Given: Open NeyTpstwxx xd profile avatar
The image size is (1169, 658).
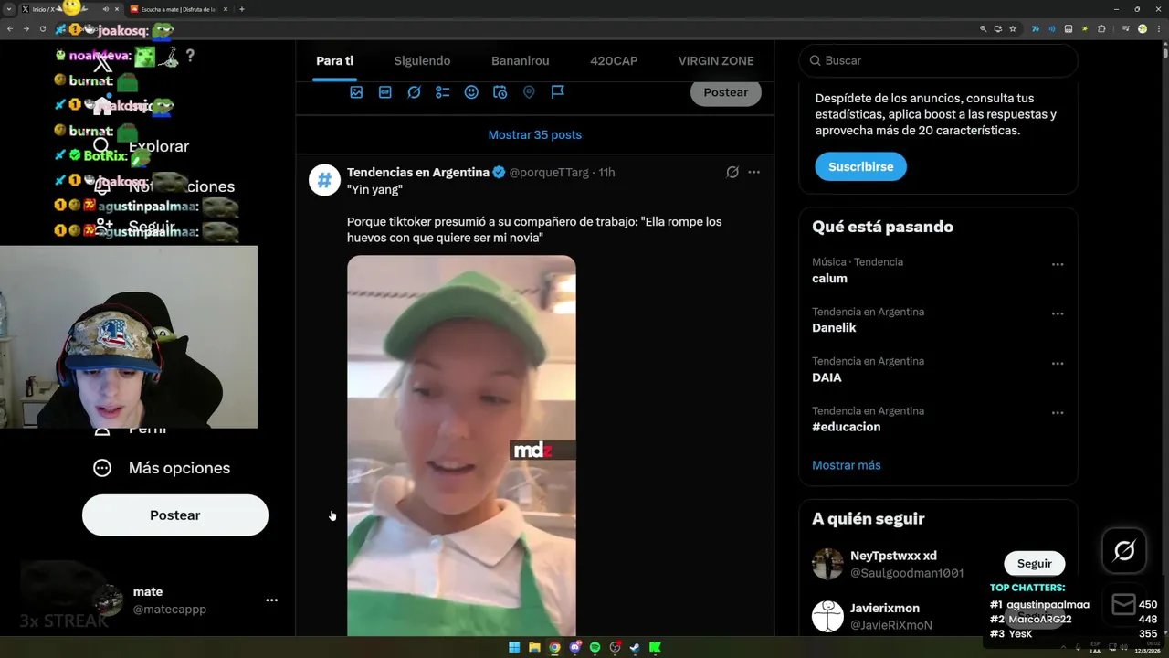Looking at the screenshot, I should [828, 564].
